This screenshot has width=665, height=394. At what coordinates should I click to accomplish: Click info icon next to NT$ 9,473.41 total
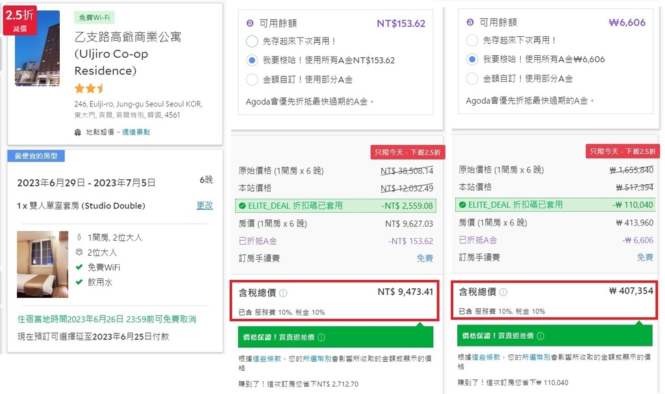(x=283, y=293)
